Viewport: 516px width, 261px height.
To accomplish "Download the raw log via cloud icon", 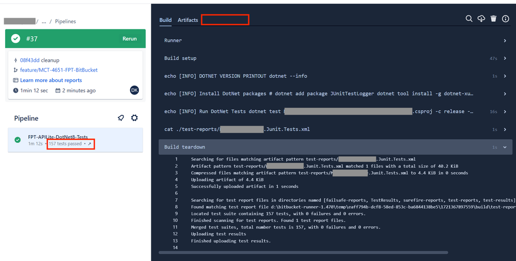I will coord(481,19).
